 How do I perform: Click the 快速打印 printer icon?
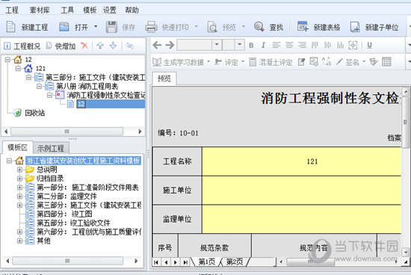[x=151, y=27]
